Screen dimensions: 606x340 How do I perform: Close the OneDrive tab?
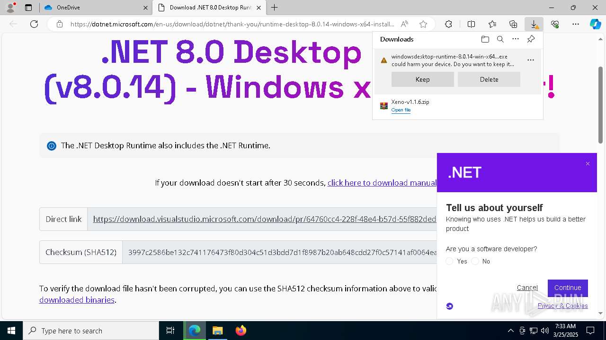pos(145,8)
